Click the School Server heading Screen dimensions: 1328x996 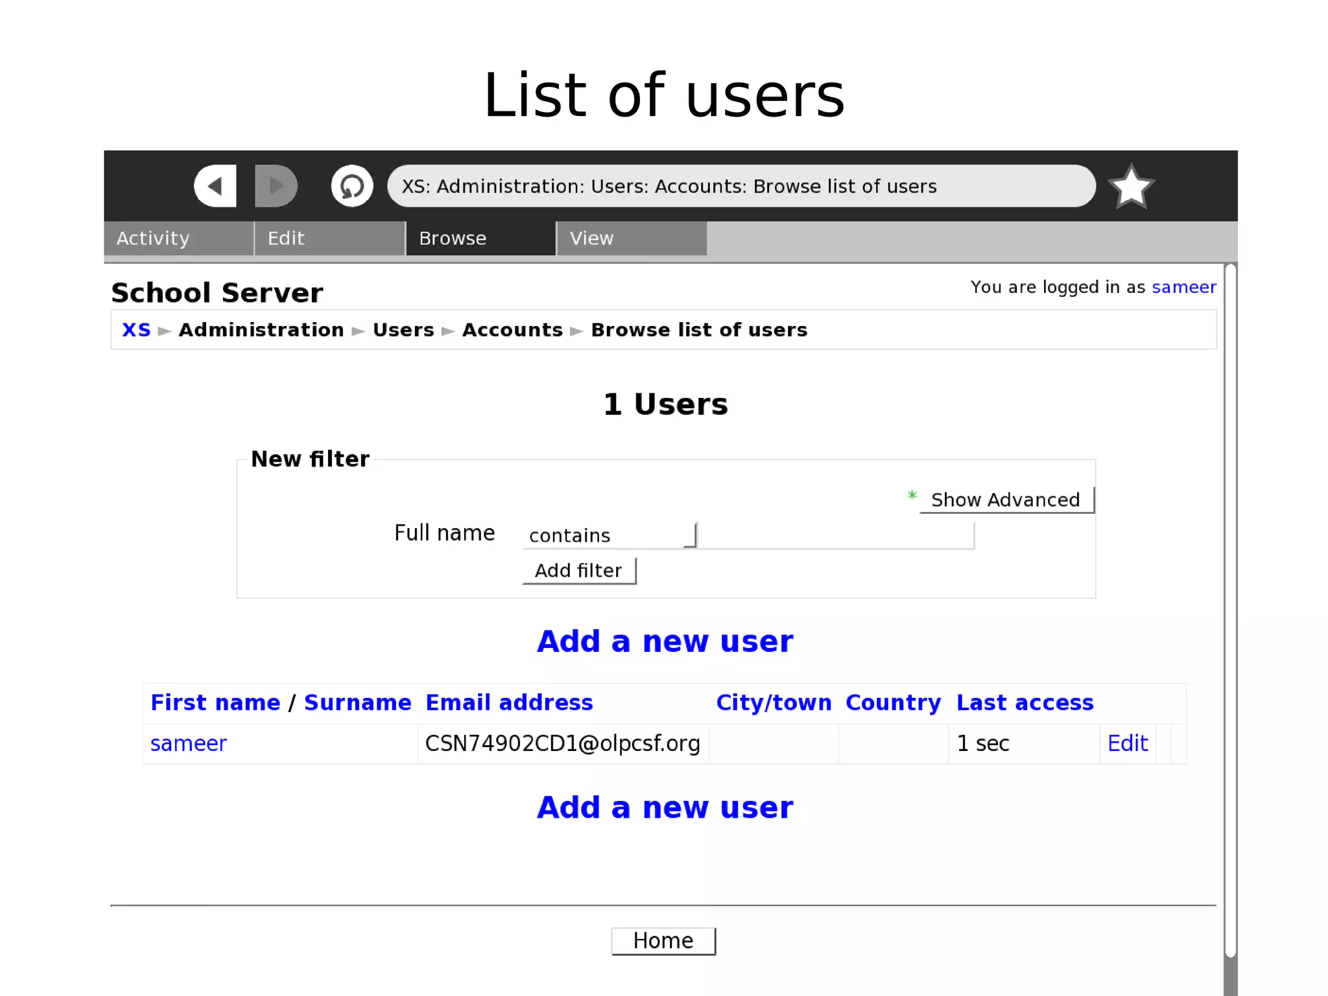point(217,293)
